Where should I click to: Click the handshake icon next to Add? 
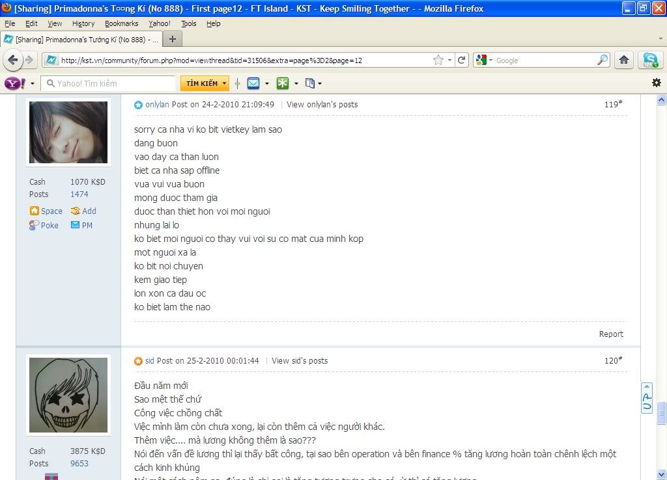coord(76,211)
